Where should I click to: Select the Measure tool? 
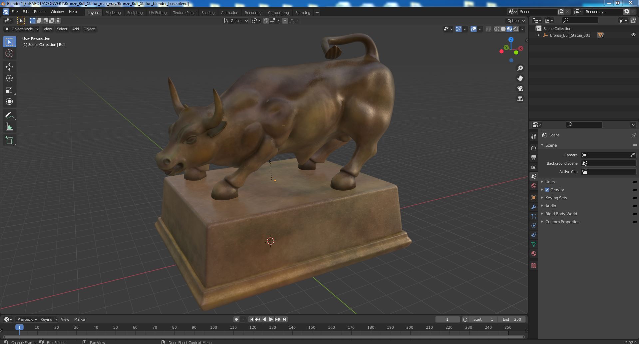(x=9, y=127)
